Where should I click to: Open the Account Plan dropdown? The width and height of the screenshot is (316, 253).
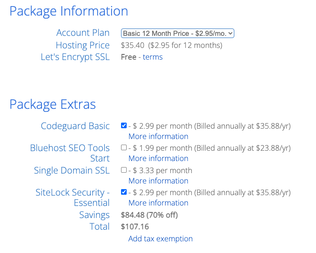[x=178, y=33]
